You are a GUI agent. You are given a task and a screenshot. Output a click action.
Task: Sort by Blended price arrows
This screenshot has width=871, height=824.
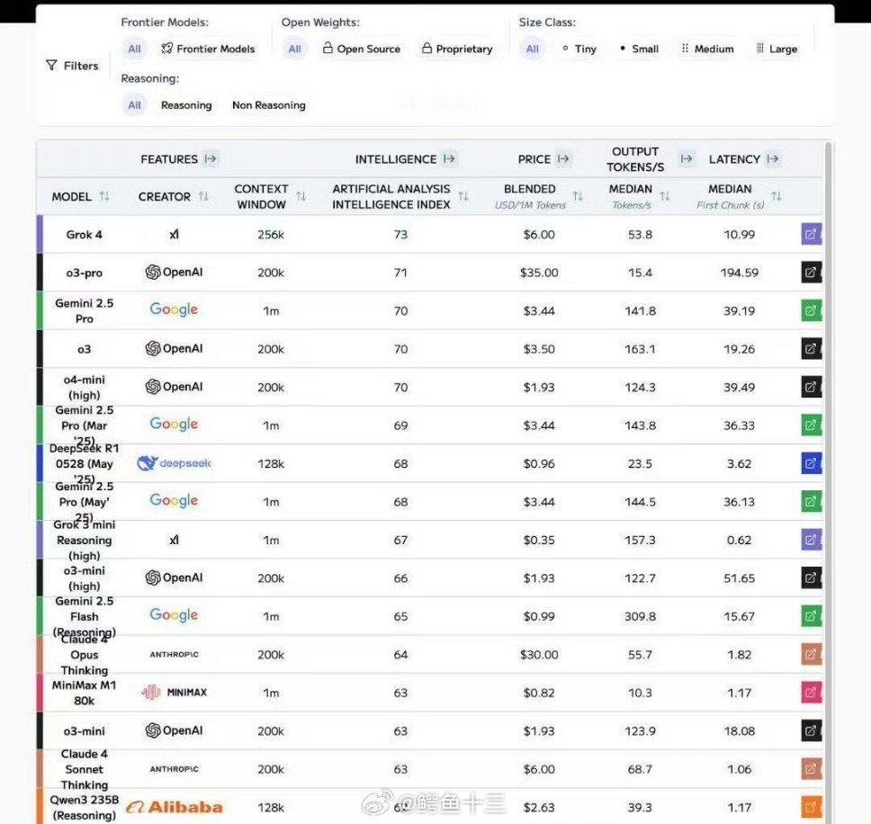[578, 197]
